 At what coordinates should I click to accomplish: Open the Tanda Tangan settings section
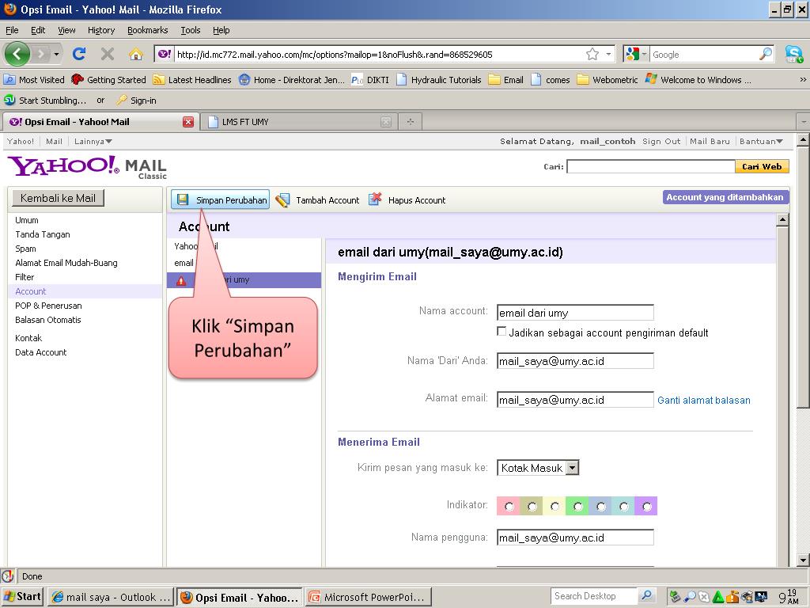pos(43,234)
